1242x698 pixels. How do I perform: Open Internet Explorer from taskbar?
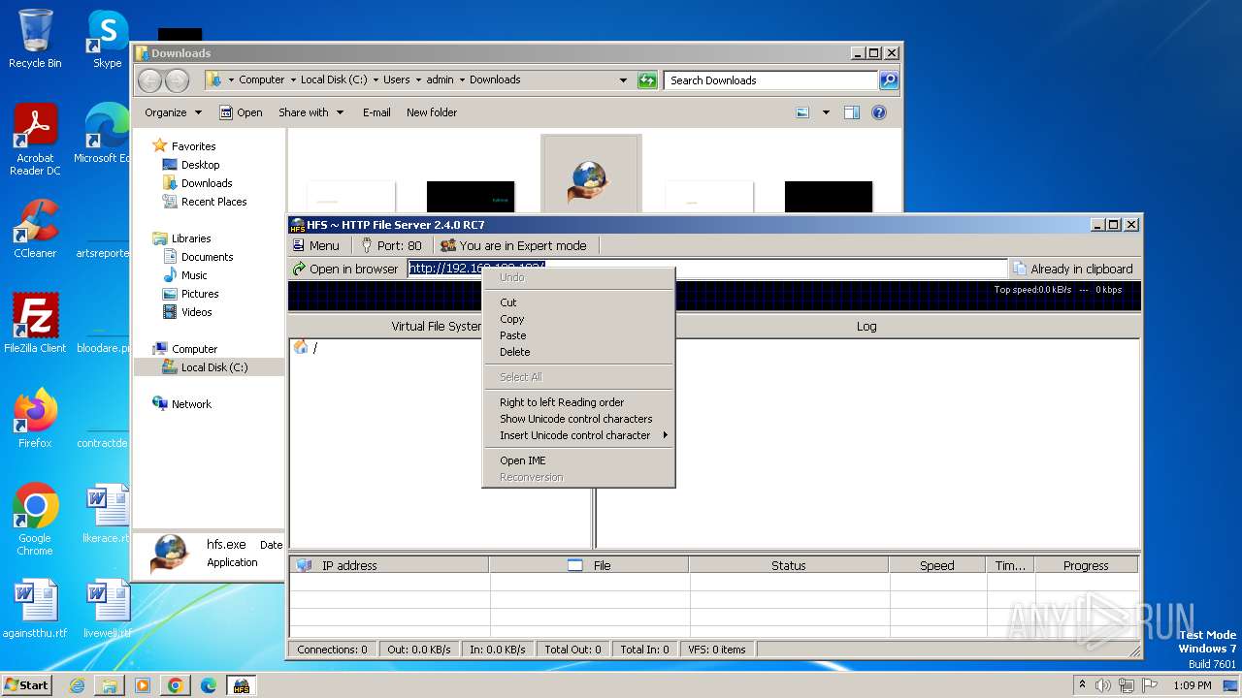77,685
